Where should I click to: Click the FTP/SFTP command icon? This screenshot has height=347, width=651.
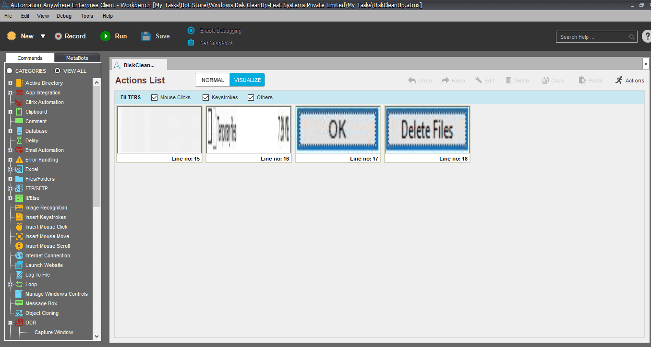coord(19,188)
